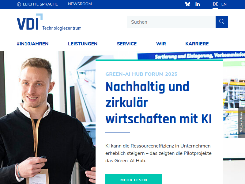Open the LinkedIn profile icon

(x=198, y=4)
